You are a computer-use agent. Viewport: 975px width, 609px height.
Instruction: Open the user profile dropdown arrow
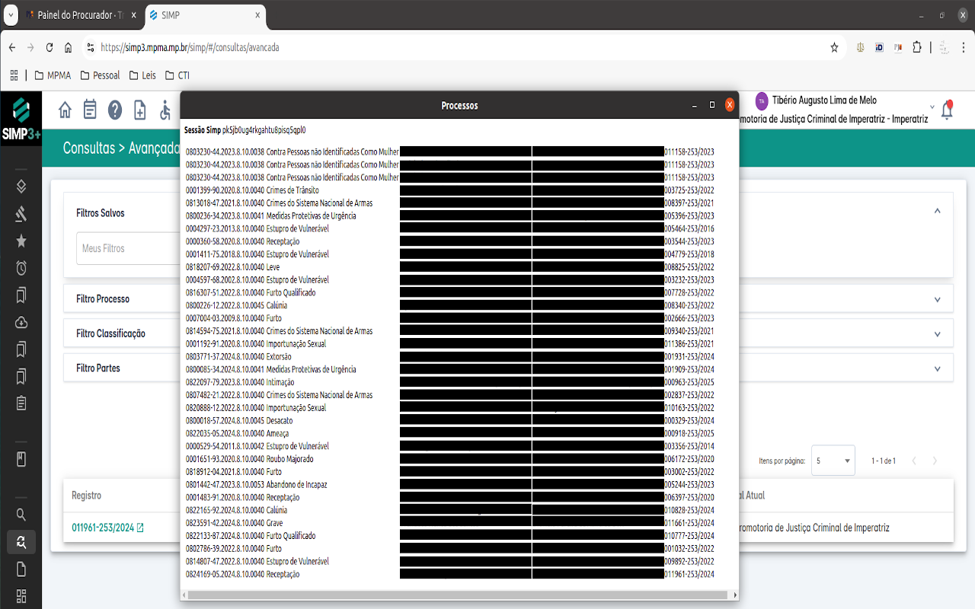[932, 107]
